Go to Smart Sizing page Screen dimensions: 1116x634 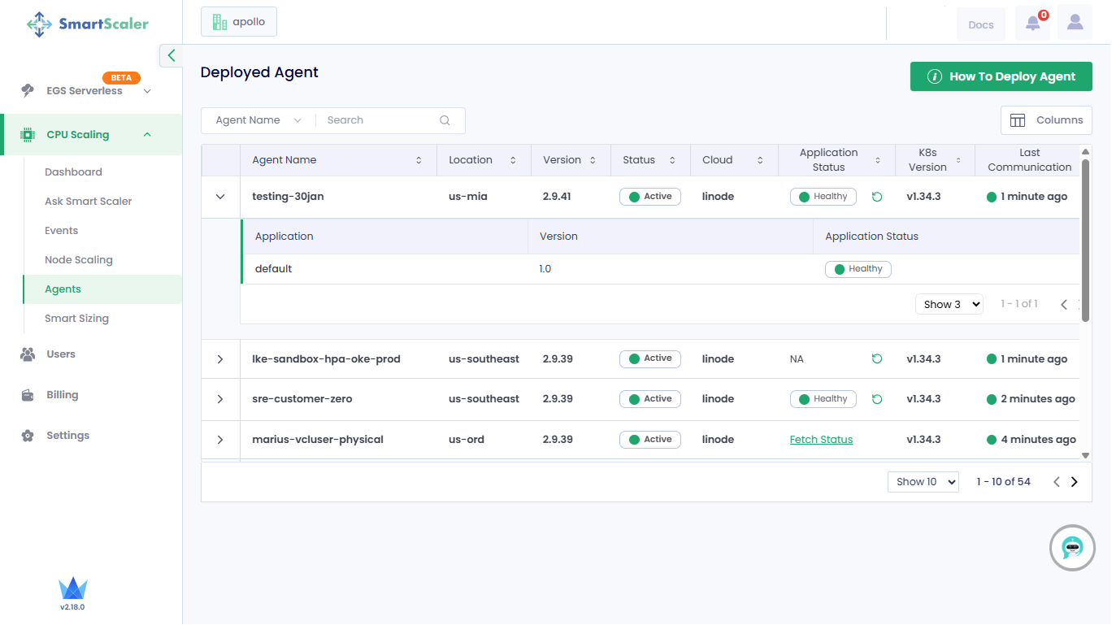click(x=76, y=319)
